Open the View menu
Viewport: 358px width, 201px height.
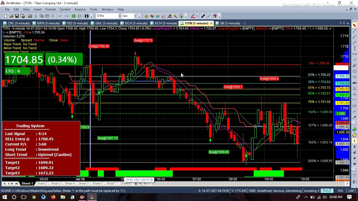[x=26, y=9]
